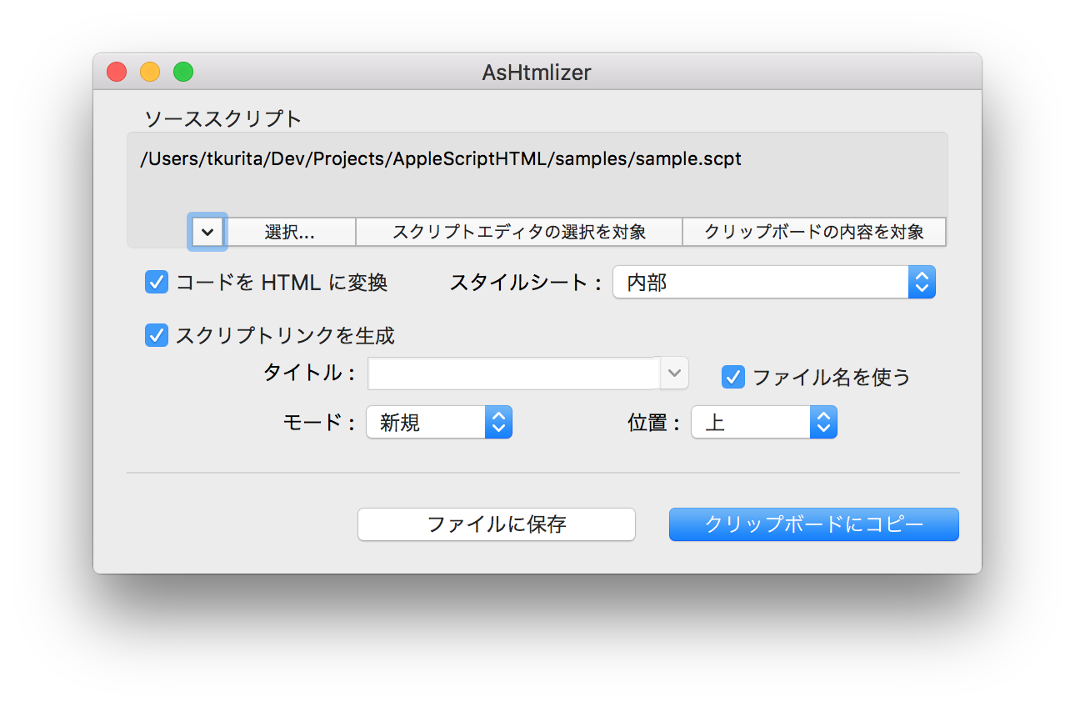Click the ソーススクリプト section label
The height and width of the screenshot is (707, 1075).
[222, 118]
